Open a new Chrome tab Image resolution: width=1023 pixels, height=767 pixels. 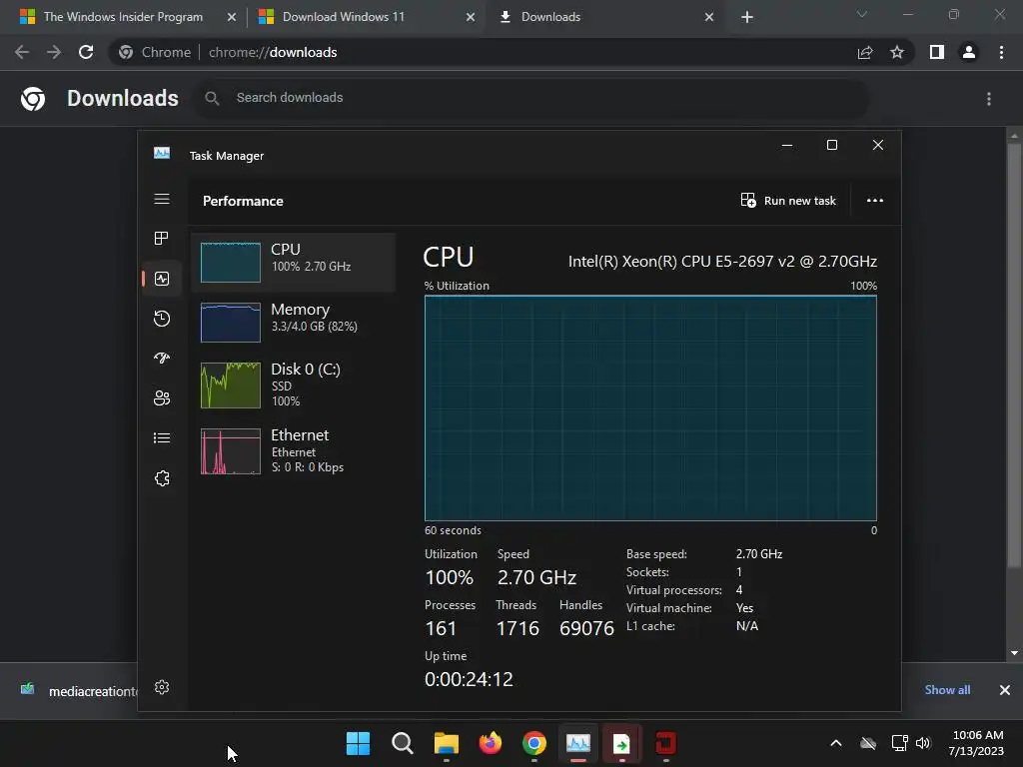click(x=747, y=17)
